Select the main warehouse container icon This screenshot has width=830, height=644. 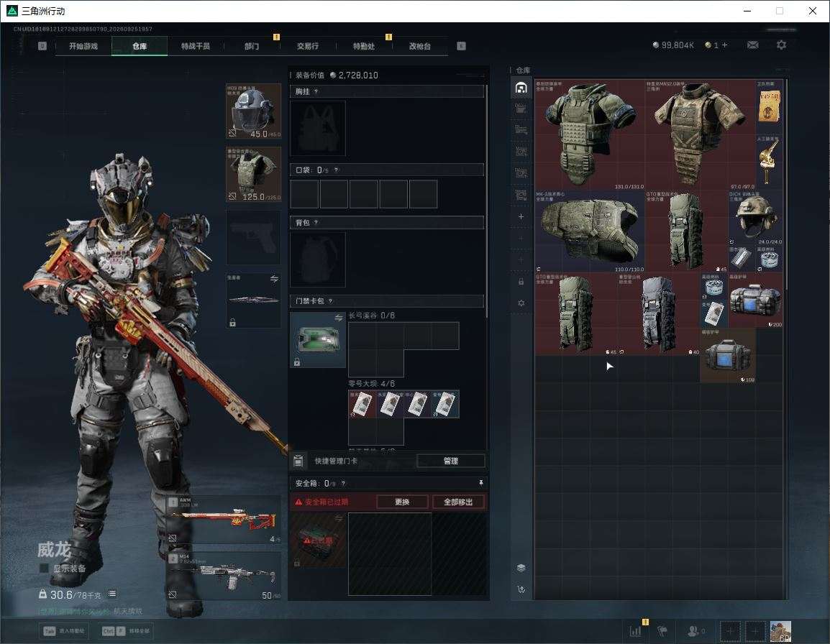521,87
